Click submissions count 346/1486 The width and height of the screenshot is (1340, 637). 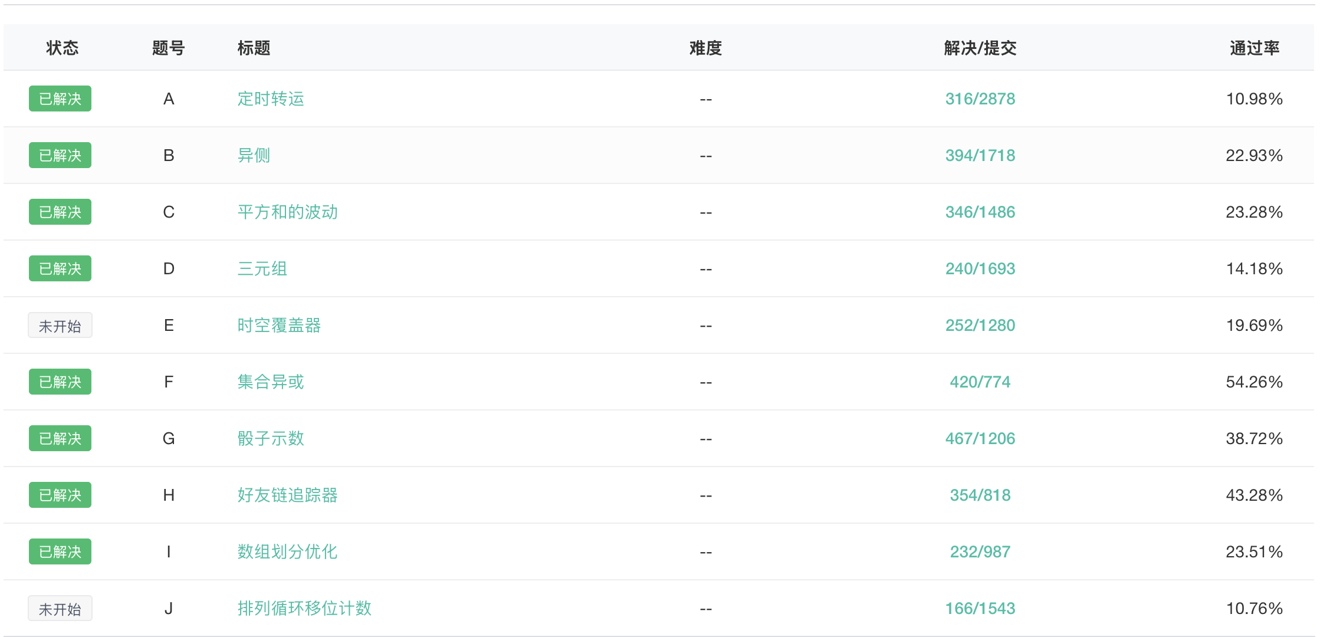980,212
